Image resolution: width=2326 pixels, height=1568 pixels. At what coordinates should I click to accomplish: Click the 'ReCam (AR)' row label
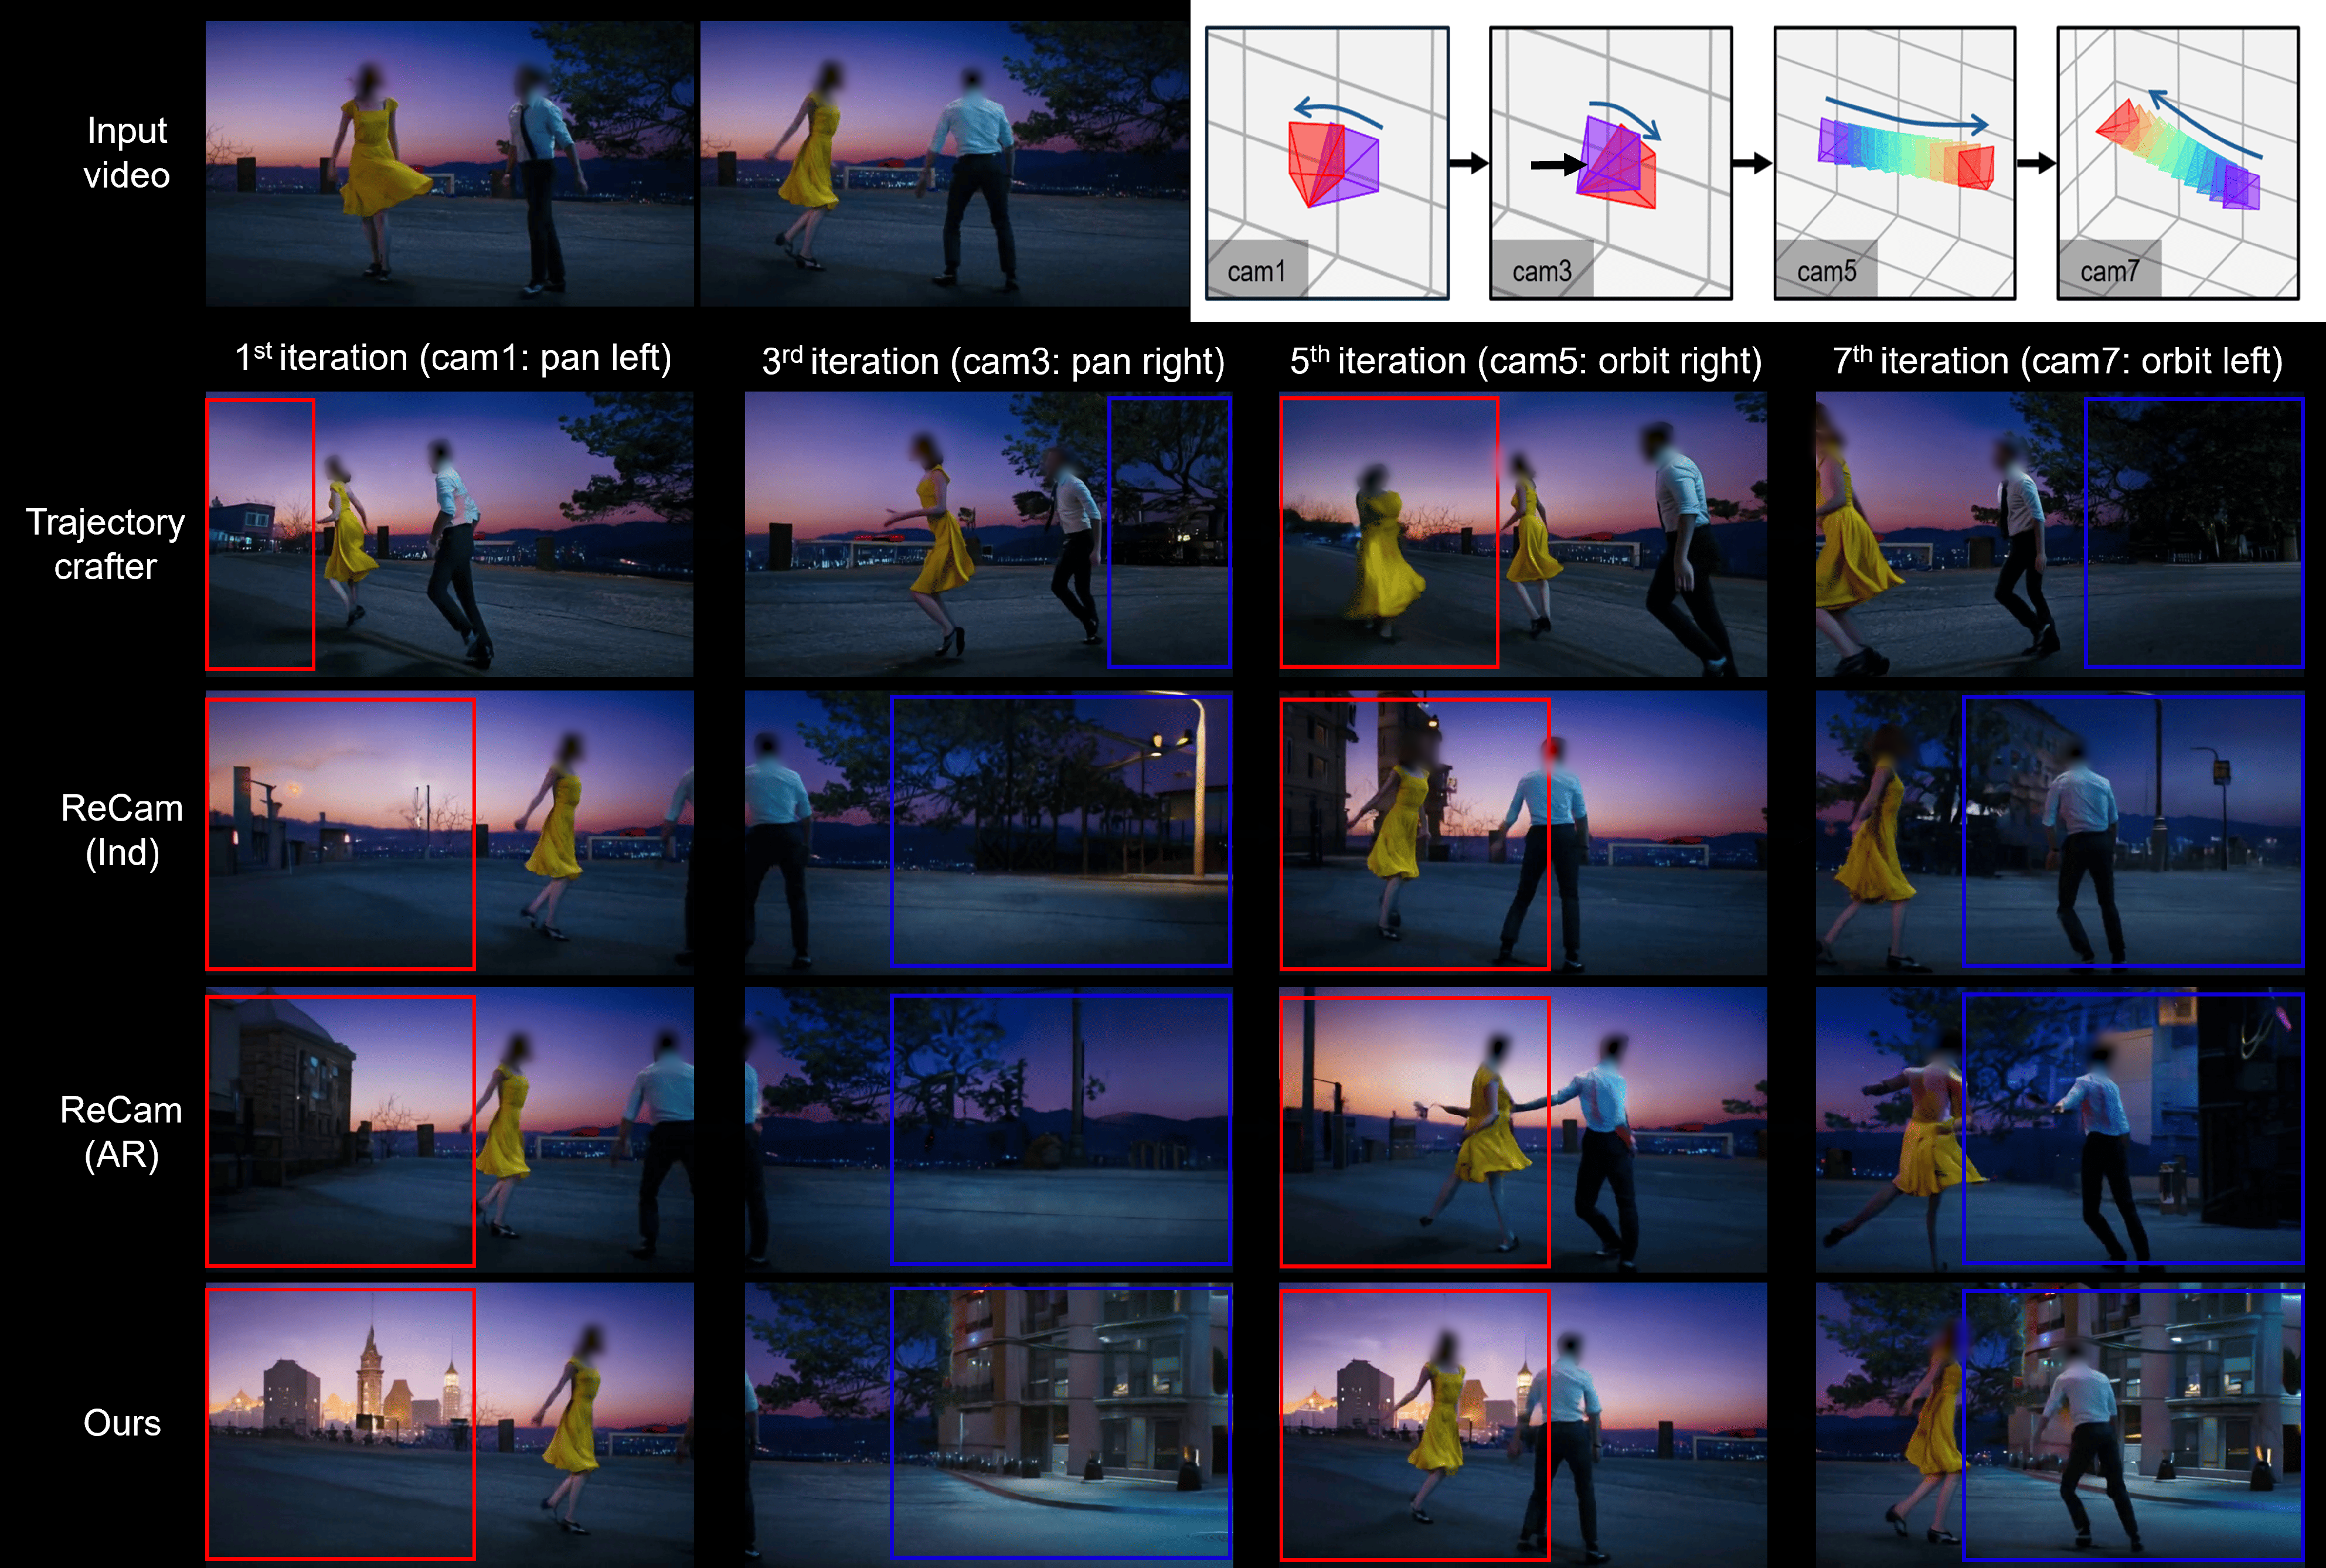(x=121, y=1132)
